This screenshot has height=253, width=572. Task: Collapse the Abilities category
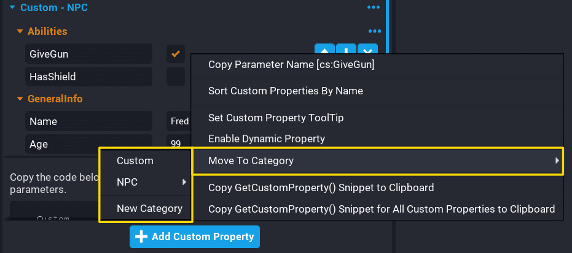pos(20,31)
